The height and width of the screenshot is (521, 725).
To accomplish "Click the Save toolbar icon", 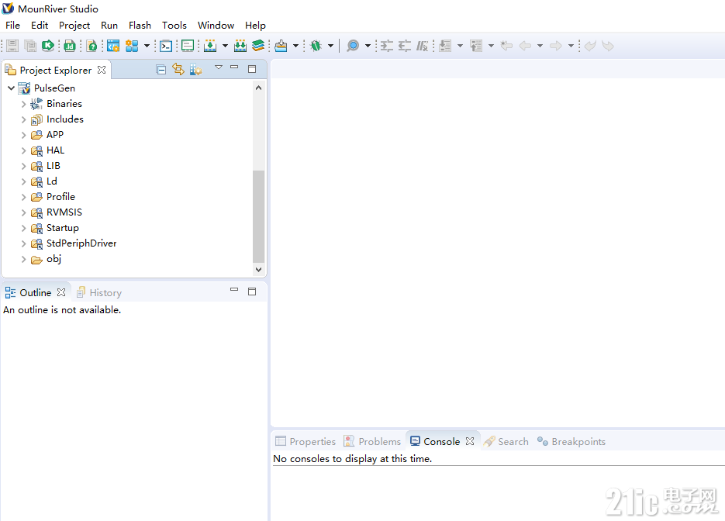I will pyautogui.click(x=12, y=46).
